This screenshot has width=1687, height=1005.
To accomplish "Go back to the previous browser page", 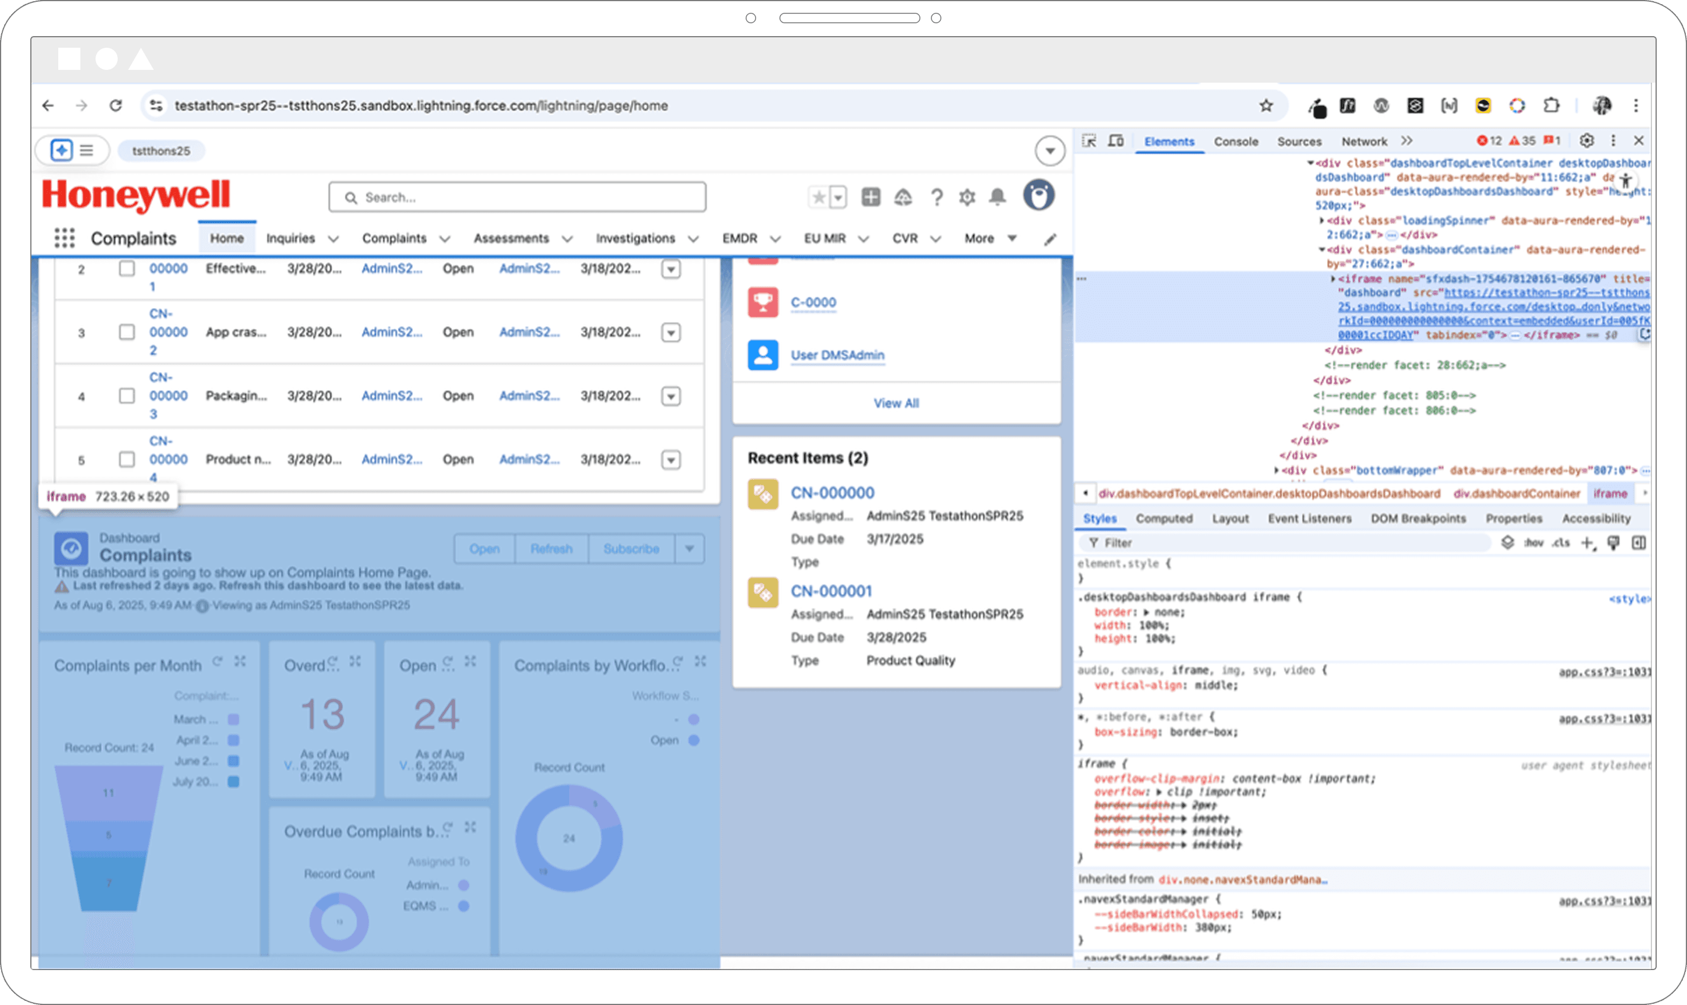I will 47,105.
